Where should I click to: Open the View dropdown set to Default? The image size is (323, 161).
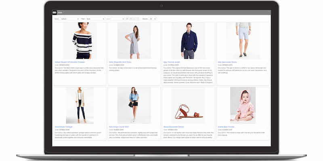[69, 19]
